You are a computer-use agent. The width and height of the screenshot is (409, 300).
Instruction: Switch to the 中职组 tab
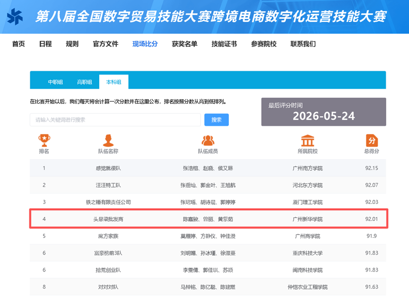tap(55, 82)
